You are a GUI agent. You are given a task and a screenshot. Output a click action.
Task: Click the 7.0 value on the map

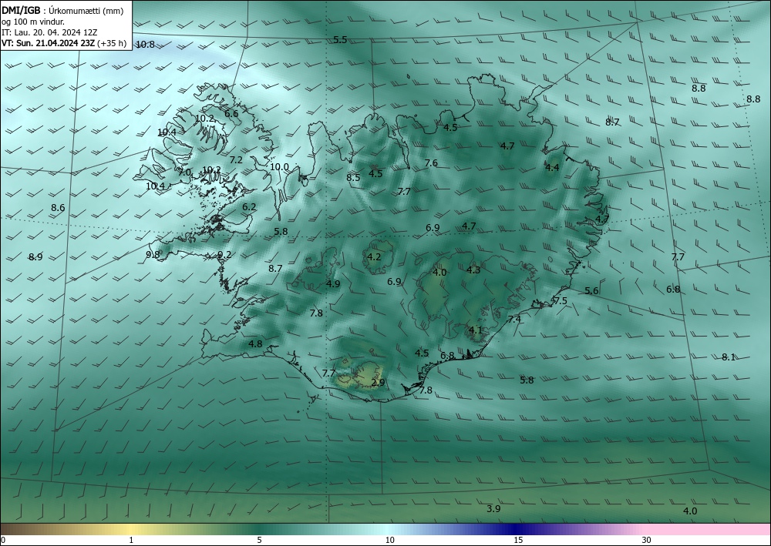pos(184,173)
